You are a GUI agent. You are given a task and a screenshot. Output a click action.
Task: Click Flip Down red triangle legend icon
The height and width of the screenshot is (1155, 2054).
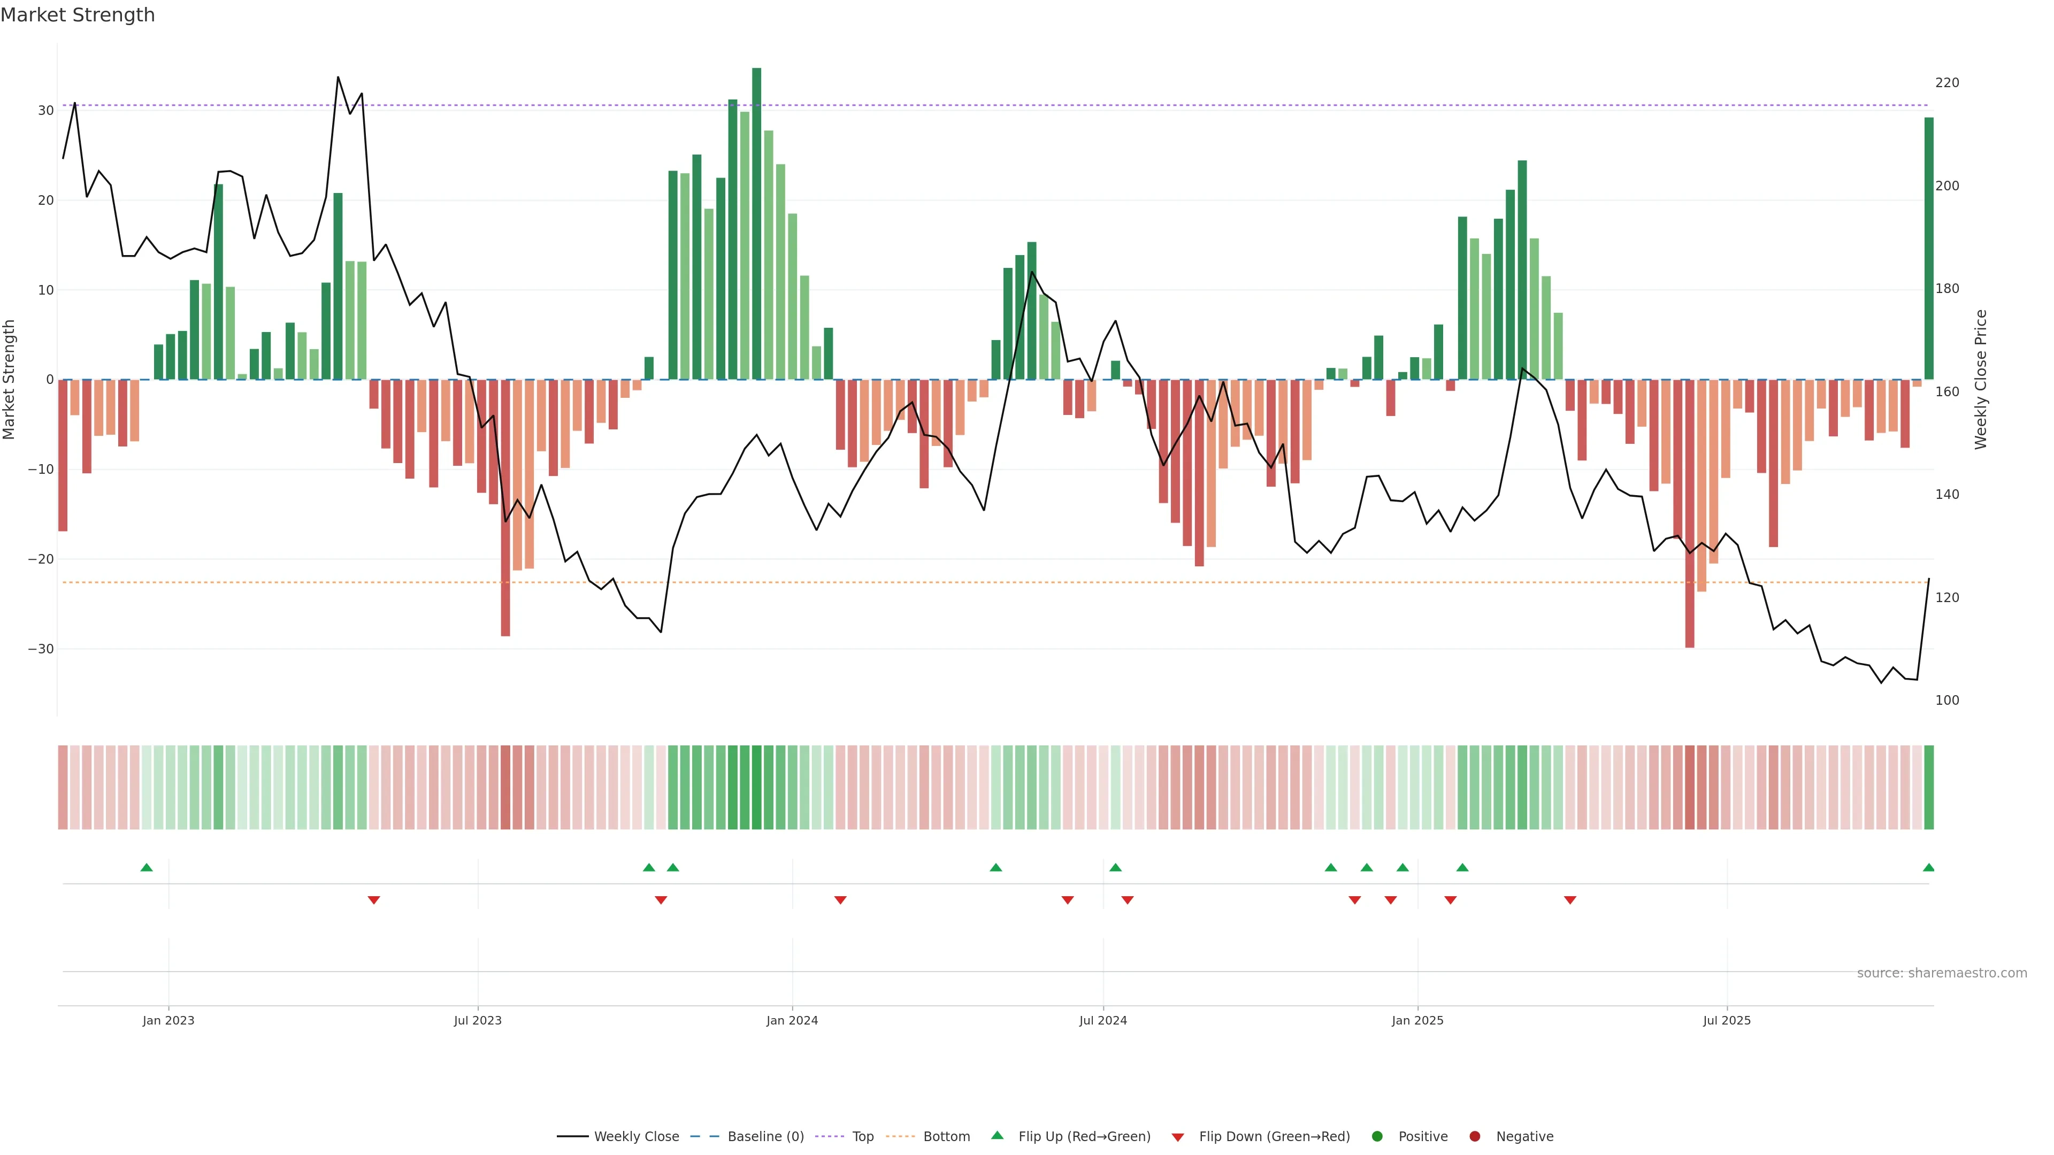pyautogui.click(x=1178, y=1137)
